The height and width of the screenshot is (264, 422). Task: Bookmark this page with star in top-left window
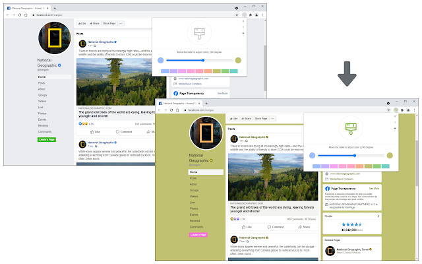pyautogui.click(x=237, y=15)
